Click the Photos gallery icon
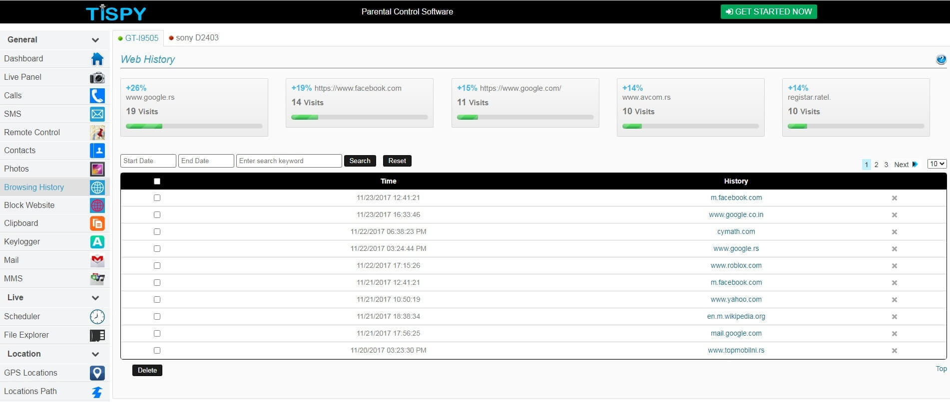The width and height of the screenshot is (950, 402). (x=97, y=169)
